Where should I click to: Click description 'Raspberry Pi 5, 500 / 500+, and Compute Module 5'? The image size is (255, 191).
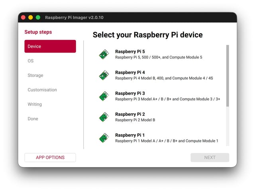(159, 57)
